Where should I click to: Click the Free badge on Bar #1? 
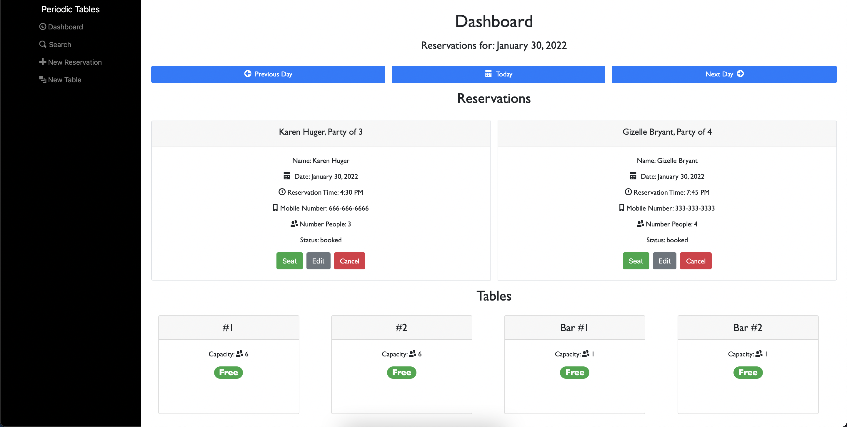click(574, 372)
